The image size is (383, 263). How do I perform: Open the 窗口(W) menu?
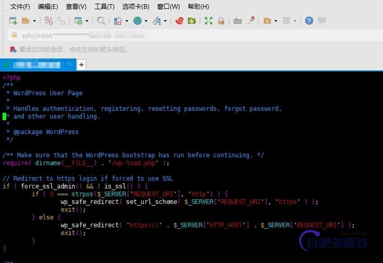[169, 7]
